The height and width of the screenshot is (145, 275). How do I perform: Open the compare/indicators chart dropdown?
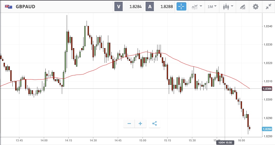(x=197, y=6)
